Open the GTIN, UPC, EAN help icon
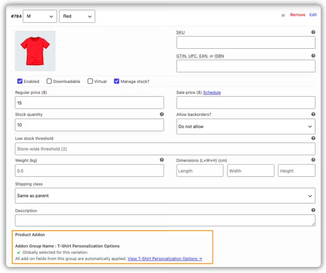This screenshot has width=326, height=273. point(313,56)
